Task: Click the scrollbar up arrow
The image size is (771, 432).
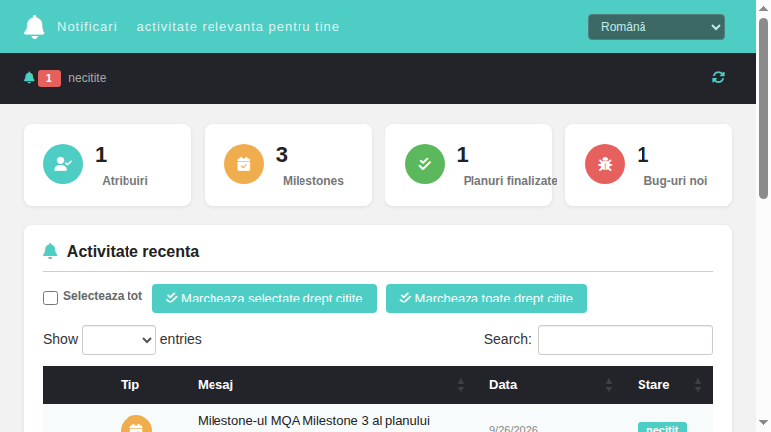Action: (x=763, y=8)
